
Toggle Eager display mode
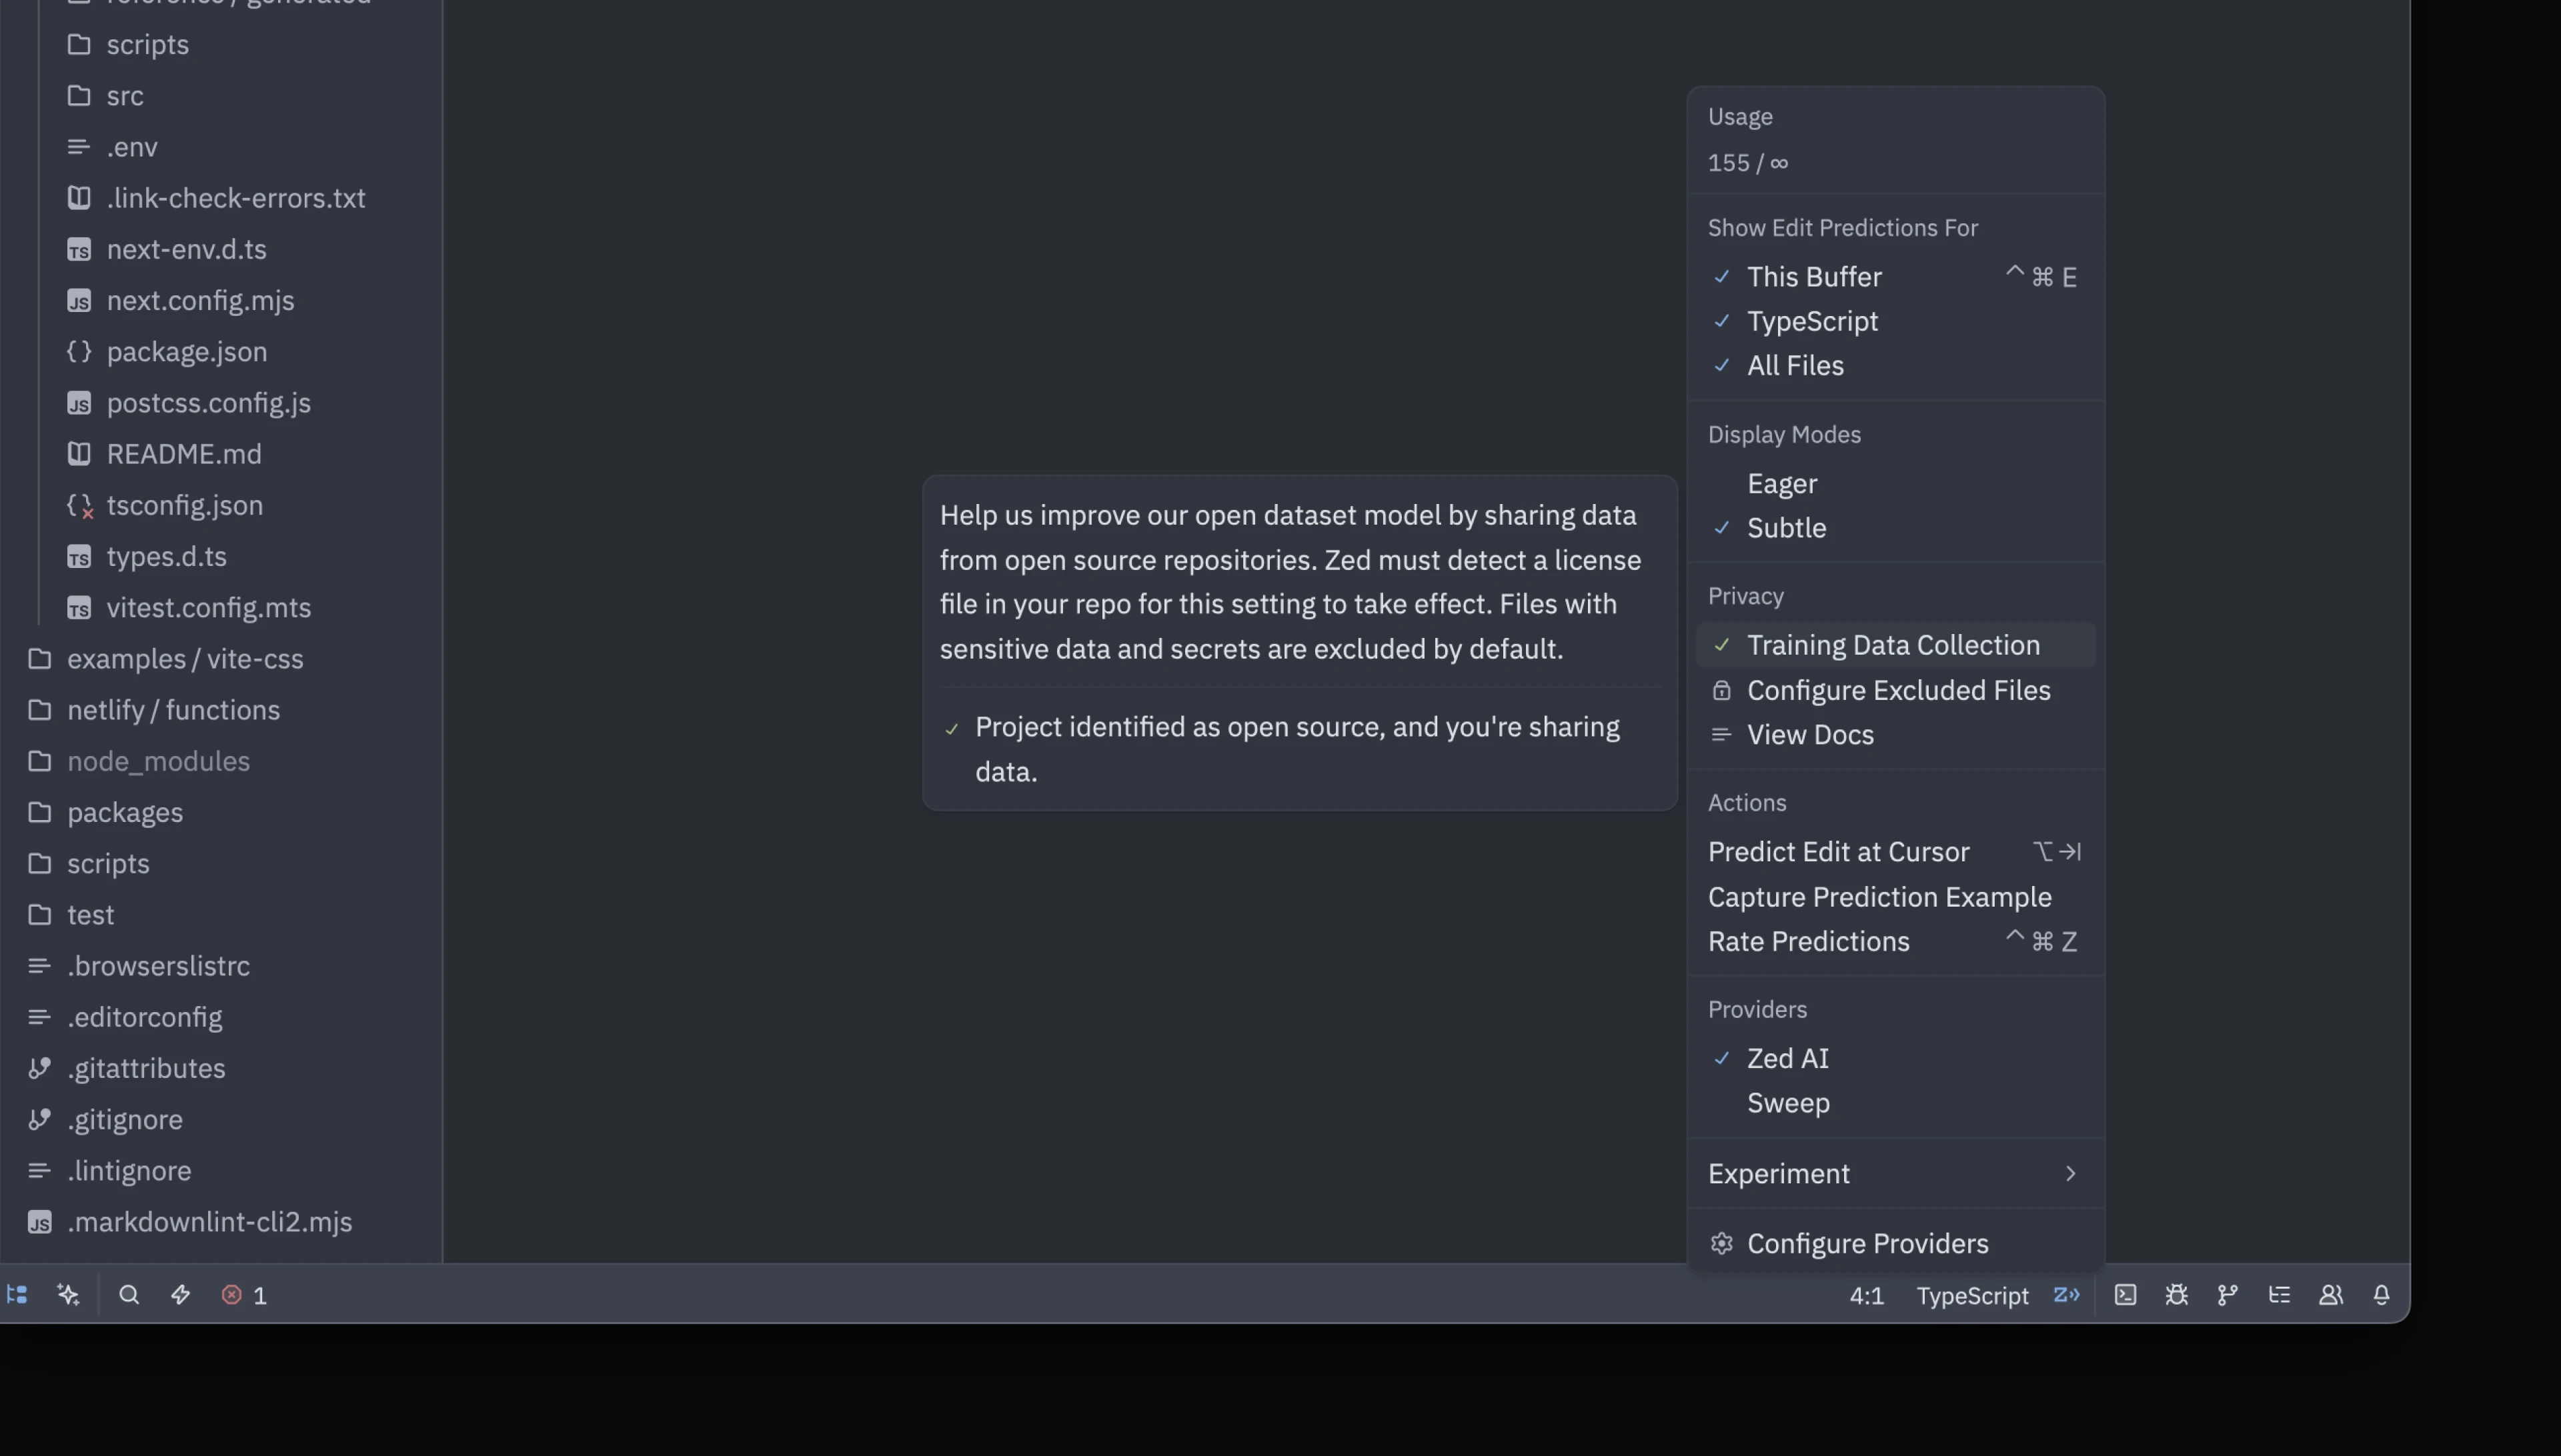point(1782,484)
